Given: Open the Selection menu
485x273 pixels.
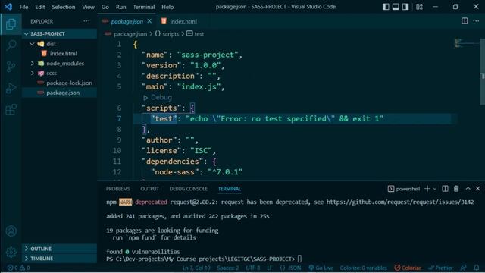Looking at the screenshot, I should point(64,7).
